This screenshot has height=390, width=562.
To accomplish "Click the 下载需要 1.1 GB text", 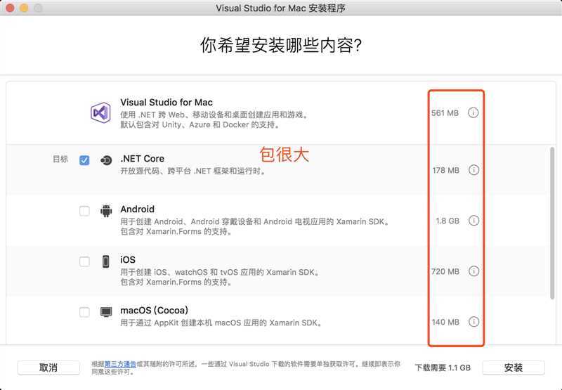I will click(443, 368).
